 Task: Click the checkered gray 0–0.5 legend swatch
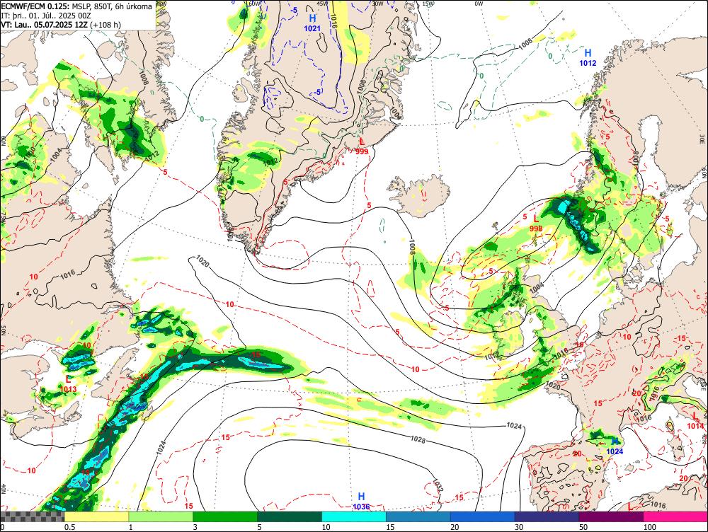[32, 516]
